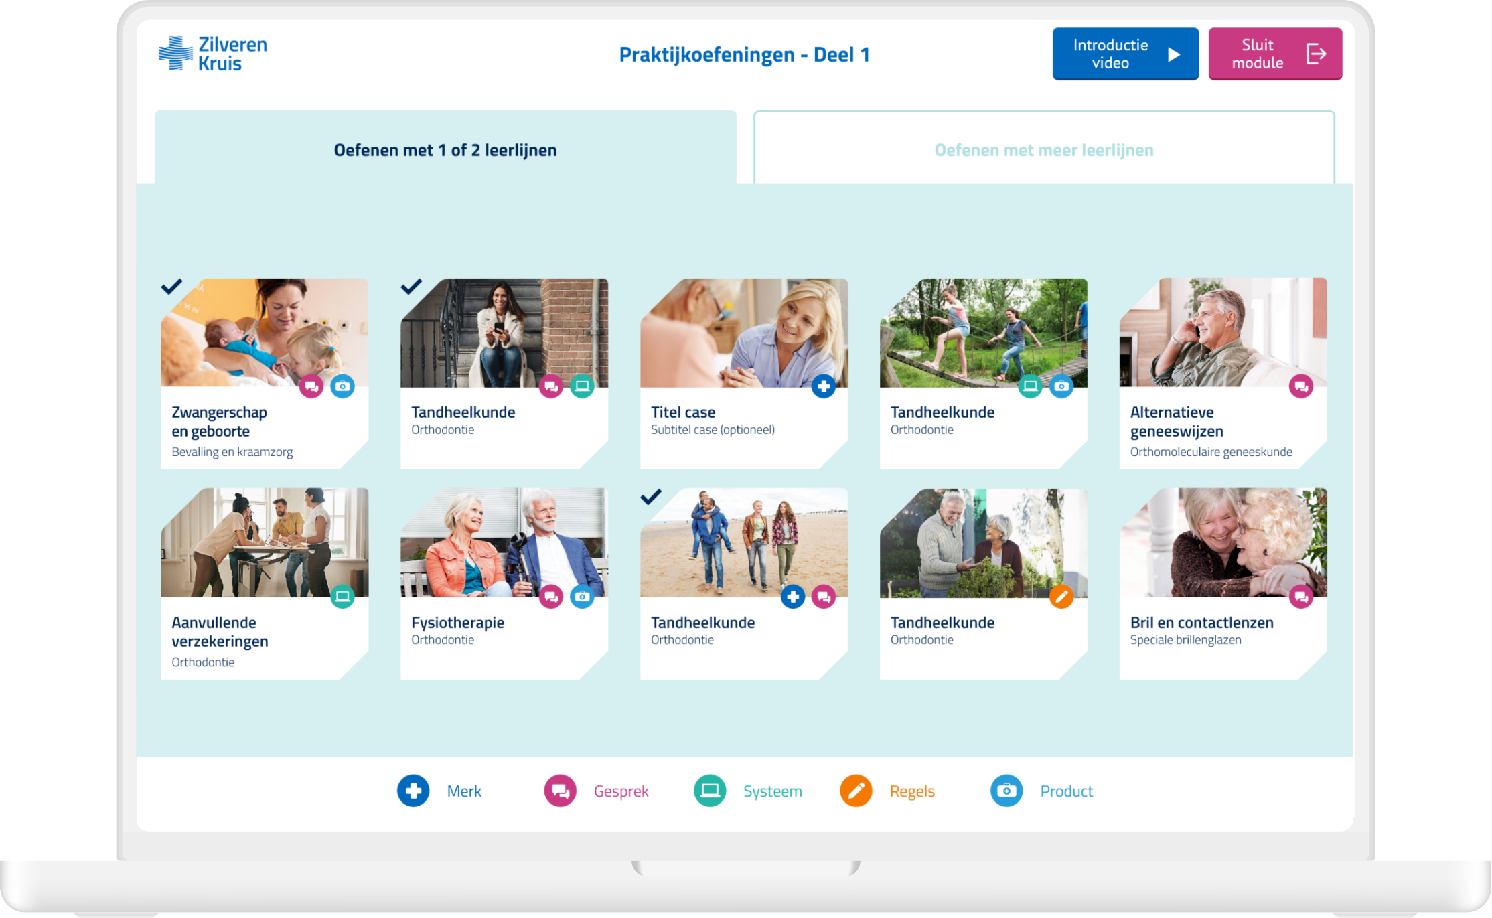Viewport: 1492px width, 918px height.
Task: Click the Regels pencil icon in legend
Action: point(856,791)
